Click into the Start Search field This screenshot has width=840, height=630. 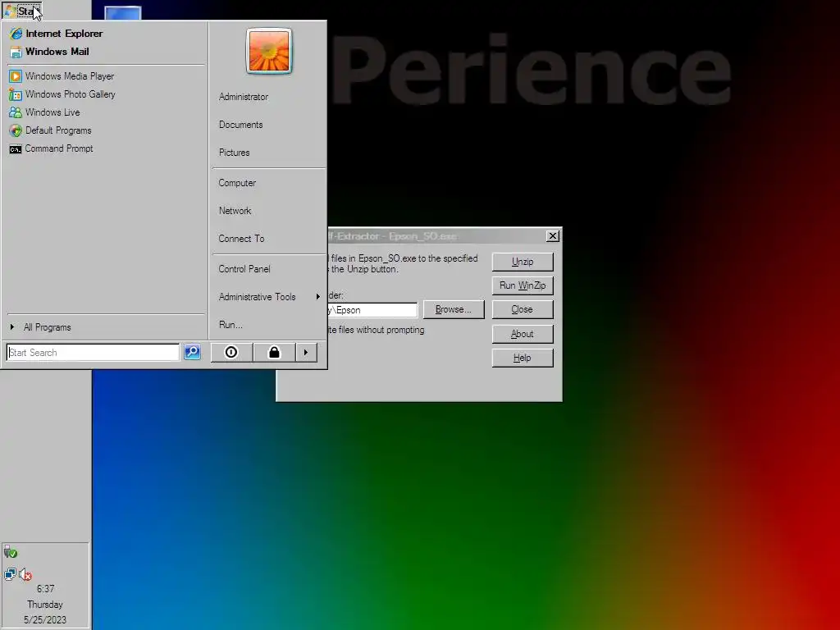coord(93,352)
